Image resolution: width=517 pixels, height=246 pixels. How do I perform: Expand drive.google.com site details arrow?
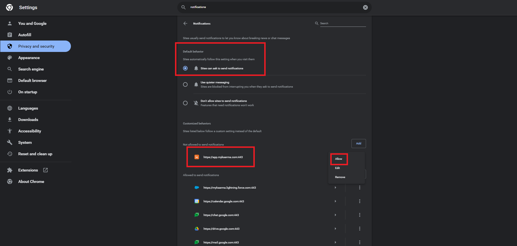click(335, 229)
